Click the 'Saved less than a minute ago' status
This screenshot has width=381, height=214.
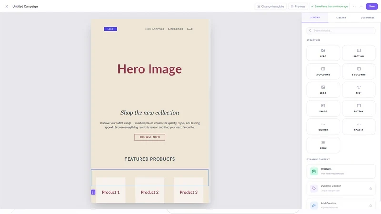click(x=330, y=6)
